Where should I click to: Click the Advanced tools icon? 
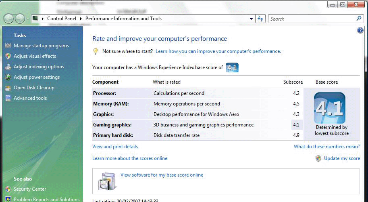pos(8,98)
